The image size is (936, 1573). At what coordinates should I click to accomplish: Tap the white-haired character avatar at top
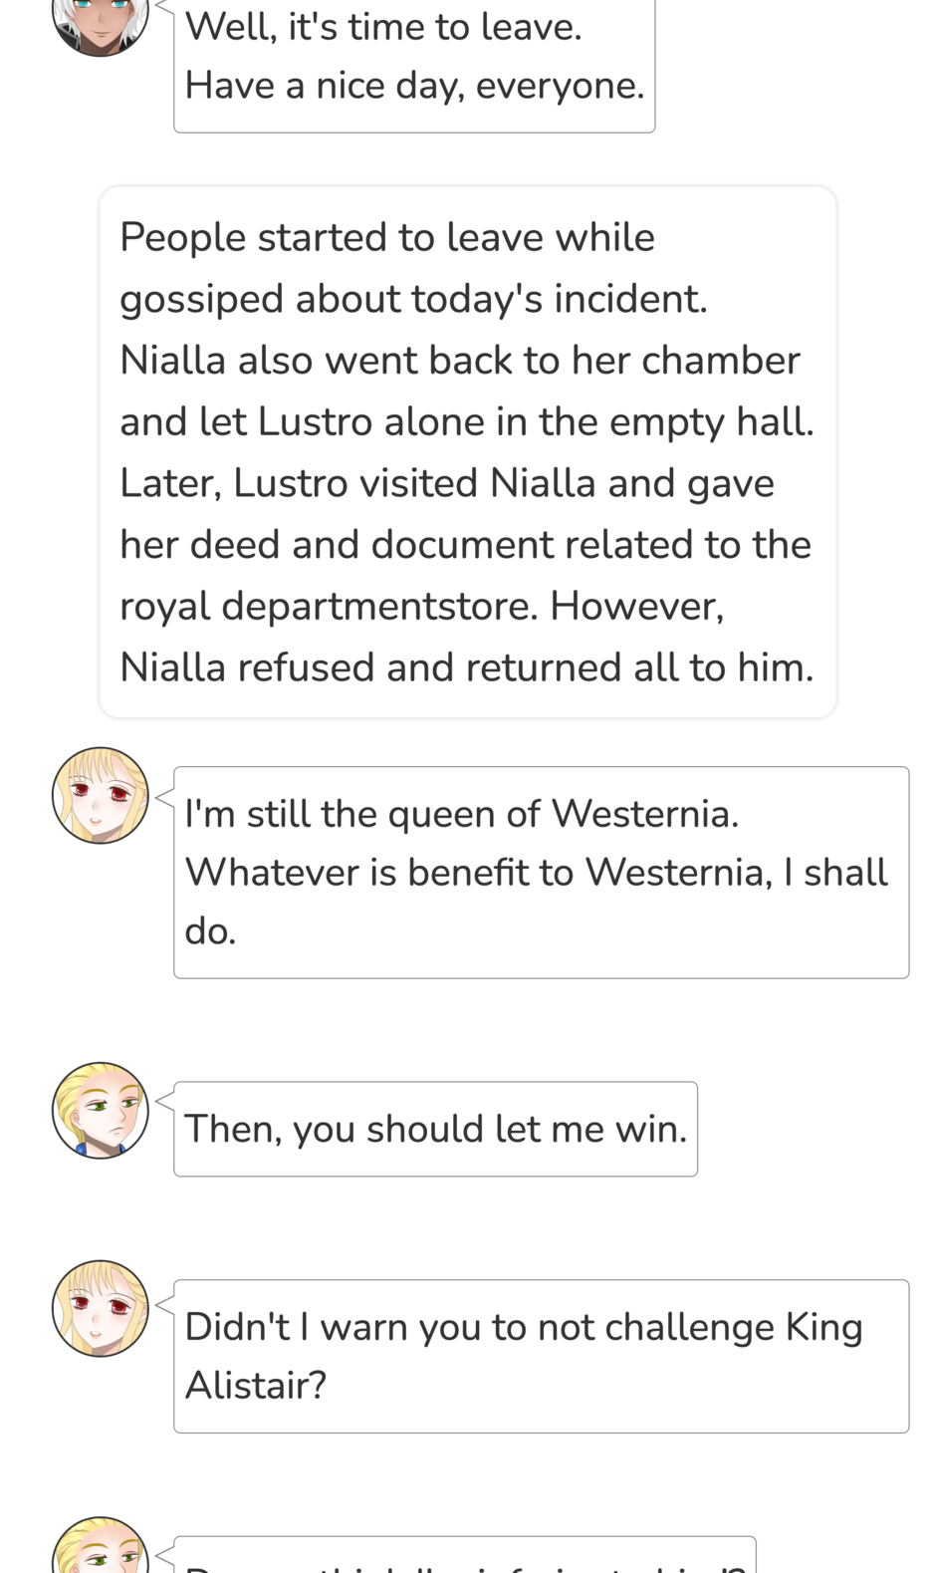click(x=100, y=20)
